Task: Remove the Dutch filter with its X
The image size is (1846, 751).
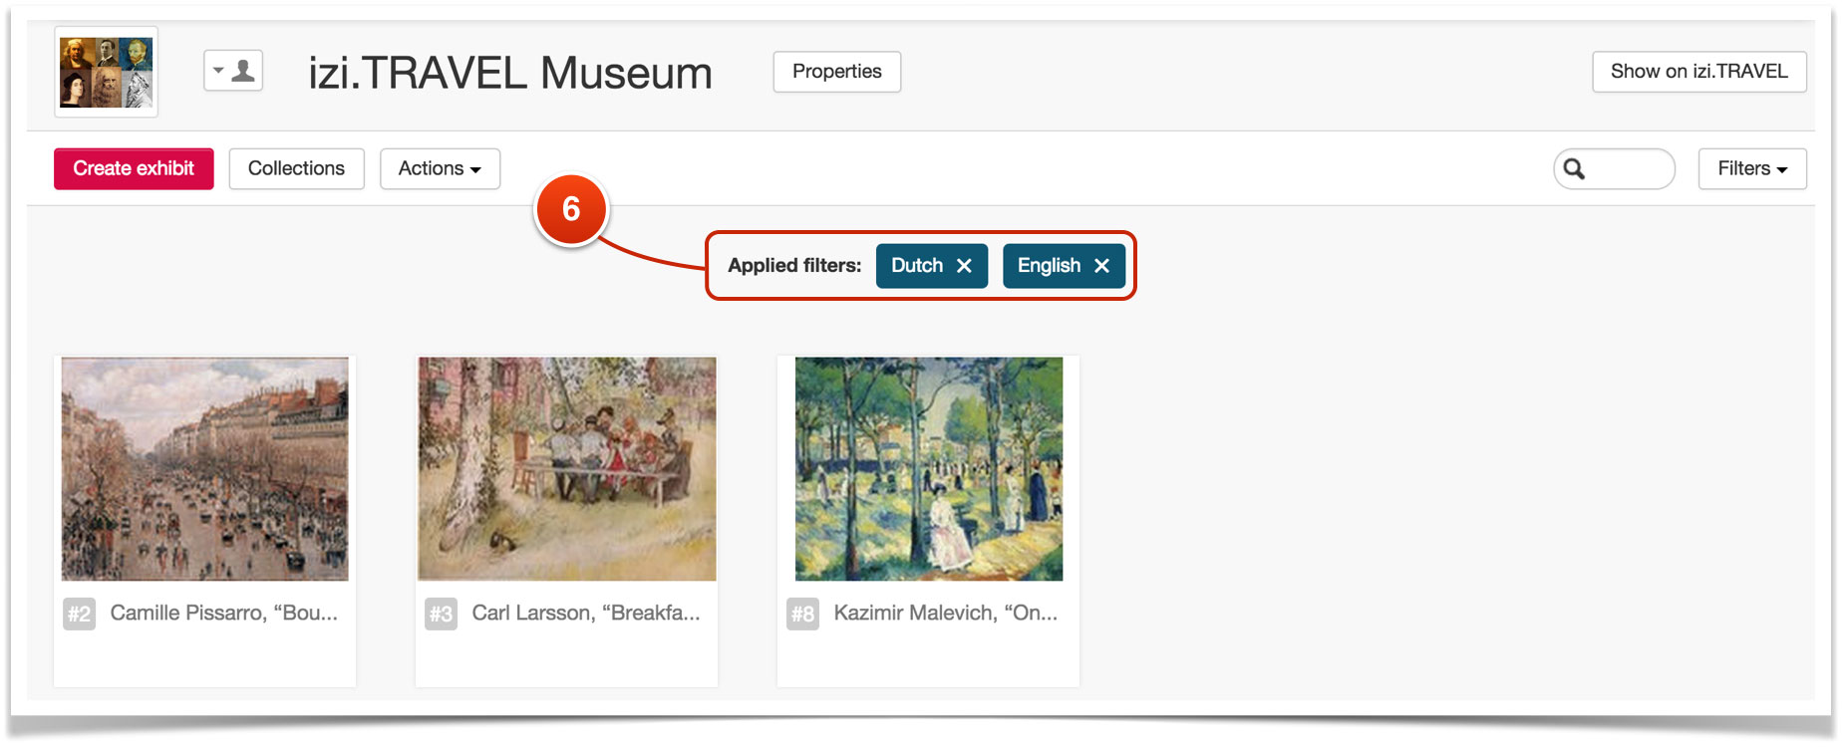Action: tap(964, 266)
